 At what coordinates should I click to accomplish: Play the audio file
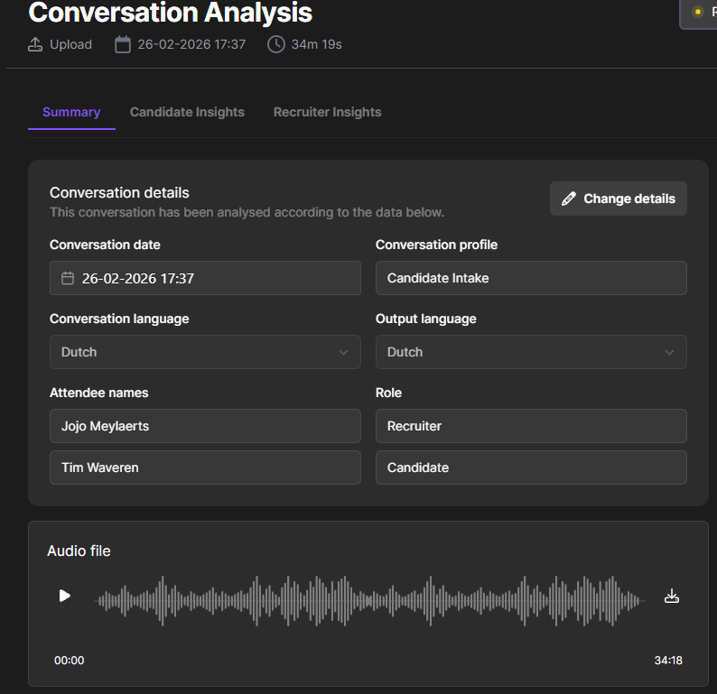(64, 596)
